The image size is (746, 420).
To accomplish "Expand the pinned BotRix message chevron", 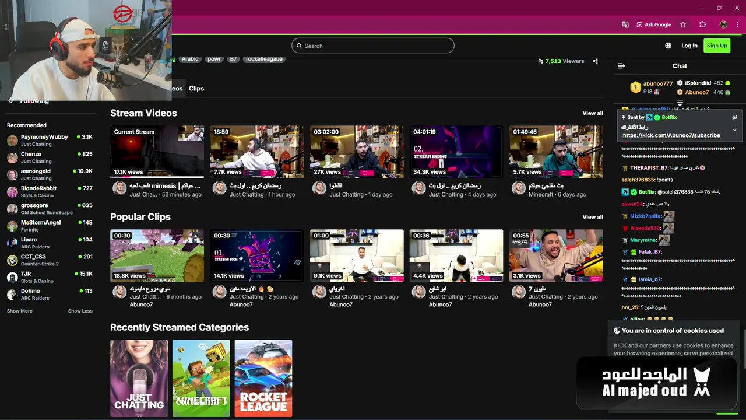I will (x=734, y=129).
